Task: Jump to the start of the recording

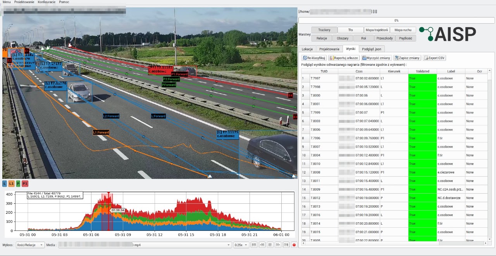Action: point(254,245)
